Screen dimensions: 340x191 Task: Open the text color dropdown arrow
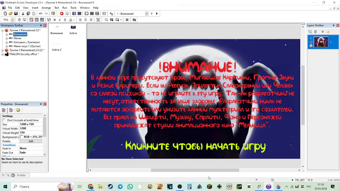tap(74, 20)
